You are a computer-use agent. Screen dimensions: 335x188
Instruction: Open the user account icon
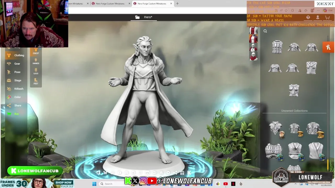tap(317, 17)
